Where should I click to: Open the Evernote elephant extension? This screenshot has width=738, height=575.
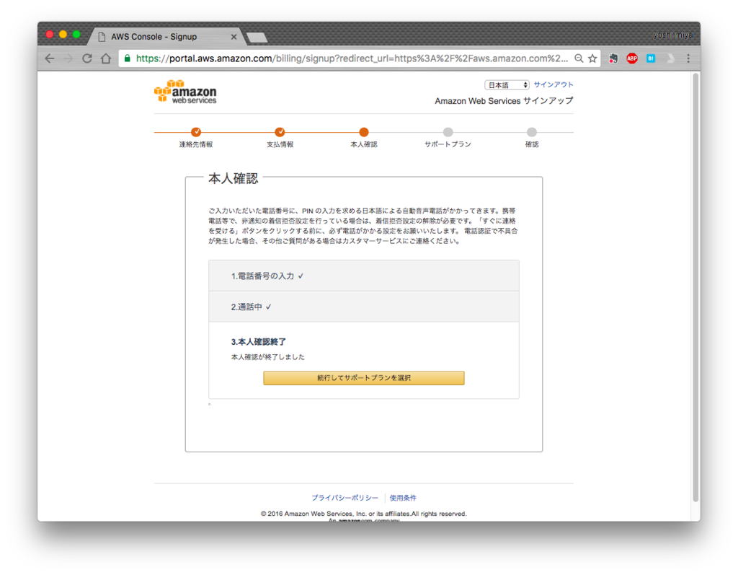[613, 58]
